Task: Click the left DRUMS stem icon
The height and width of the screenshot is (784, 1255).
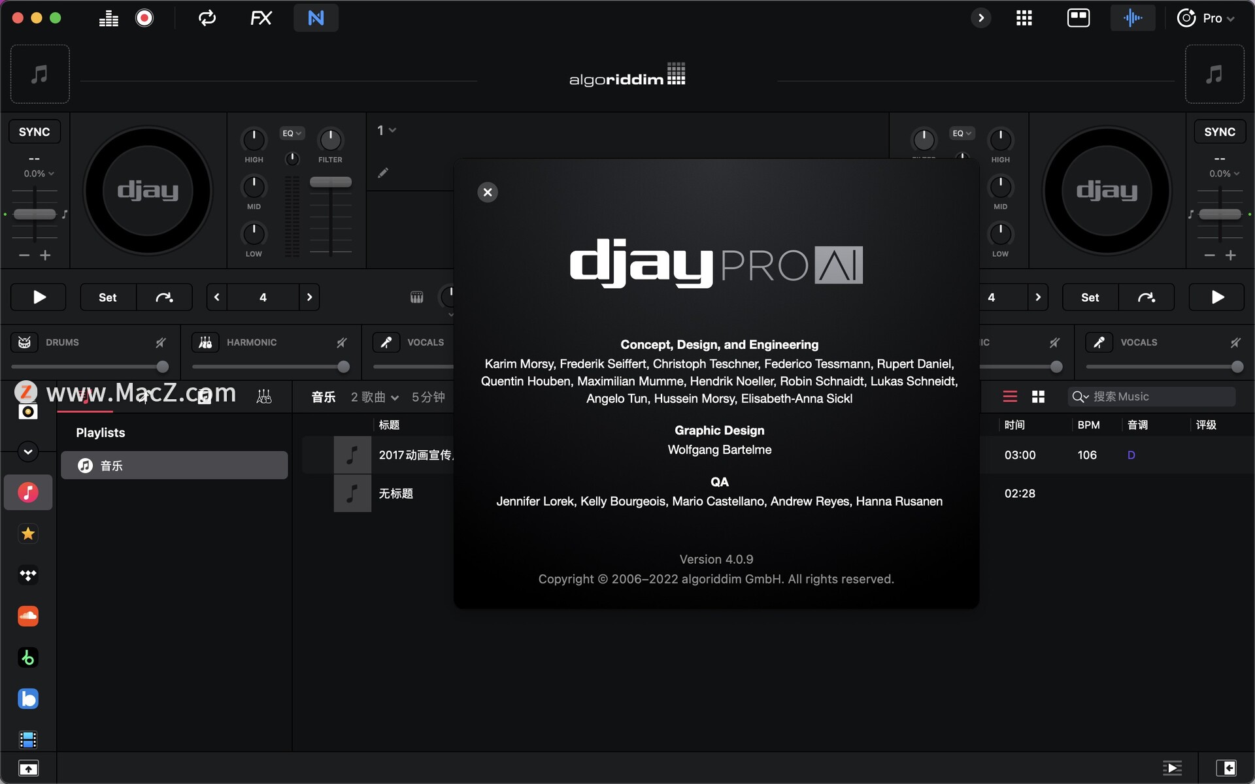Action: coord(24,342)
